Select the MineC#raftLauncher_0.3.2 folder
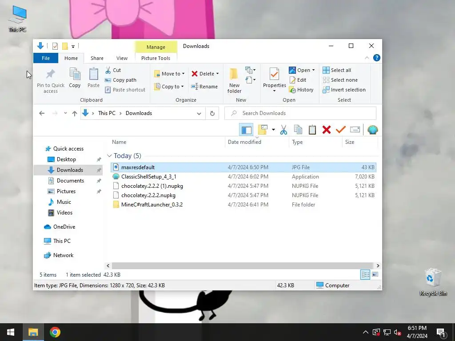 pyautogui.click(x=243, y=204)
